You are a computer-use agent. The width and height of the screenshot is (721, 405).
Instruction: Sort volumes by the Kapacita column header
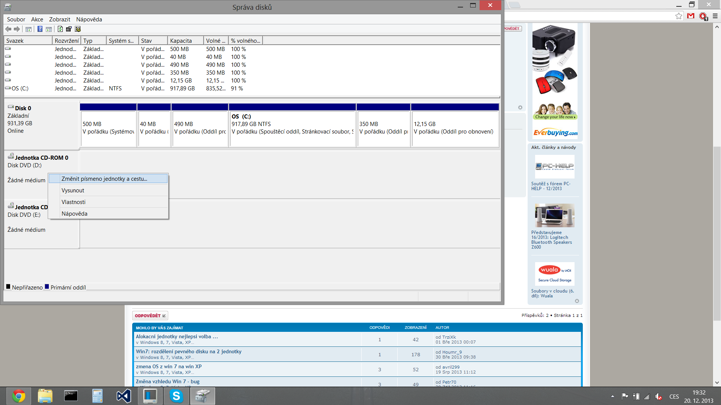pyautogui.click(x=181, y=41)
